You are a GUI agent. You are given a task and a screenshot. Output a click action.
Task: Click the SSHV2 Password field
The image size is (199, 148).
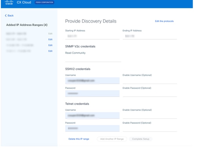[92, 94]
